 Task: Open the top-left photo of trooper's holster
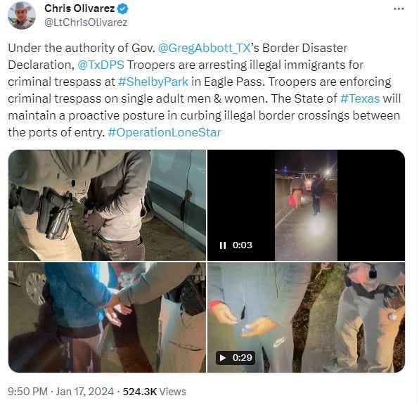(107, 205)
